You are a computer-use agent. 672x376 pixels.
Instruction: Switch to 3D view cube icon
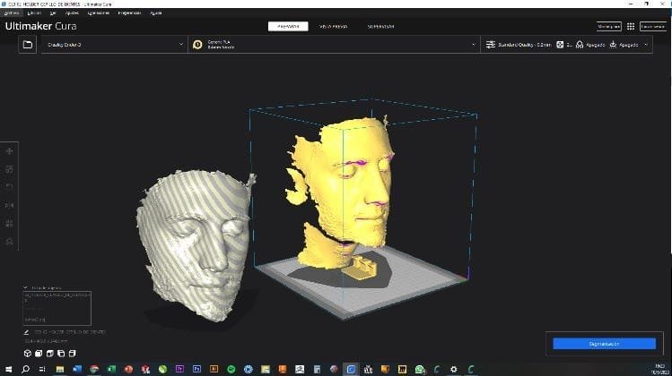point(28,354)
